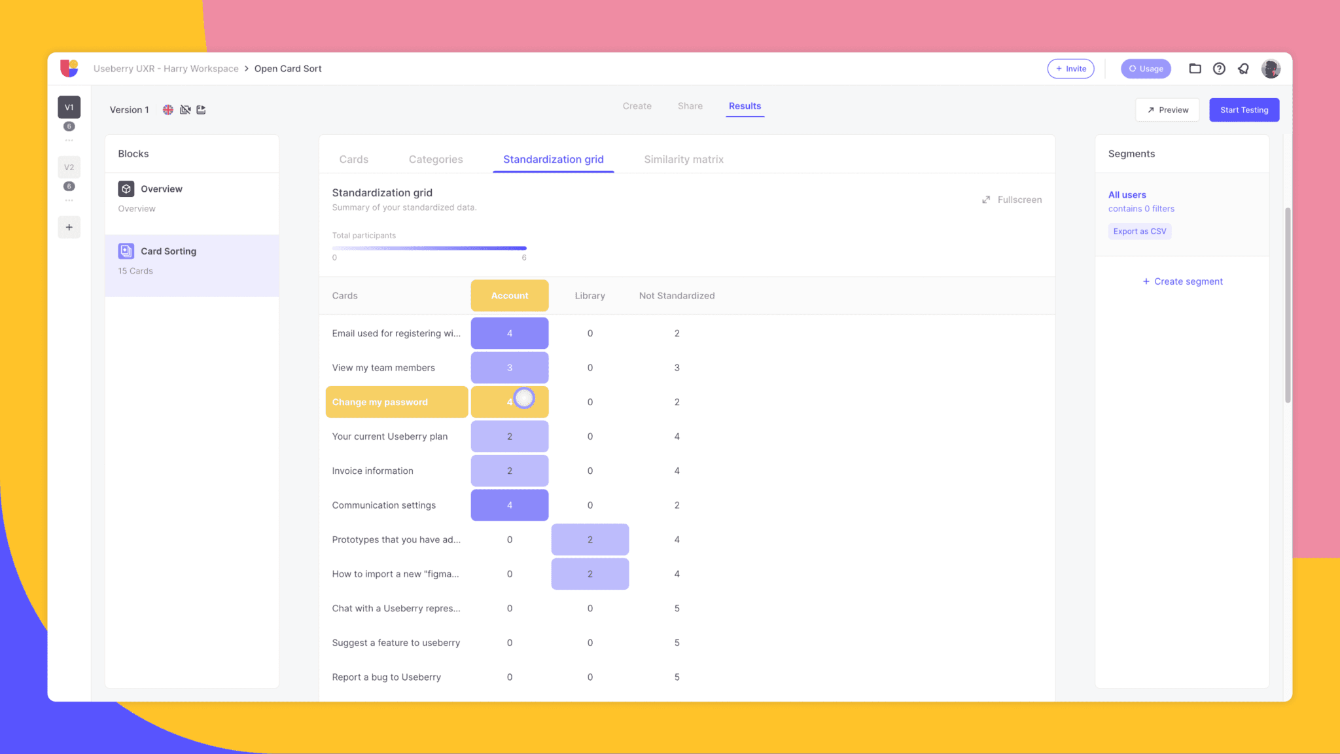Open the help question mark icon
Image resolution: width=1340 pixels, height=754 pixels.
(x=1219, y=69)
